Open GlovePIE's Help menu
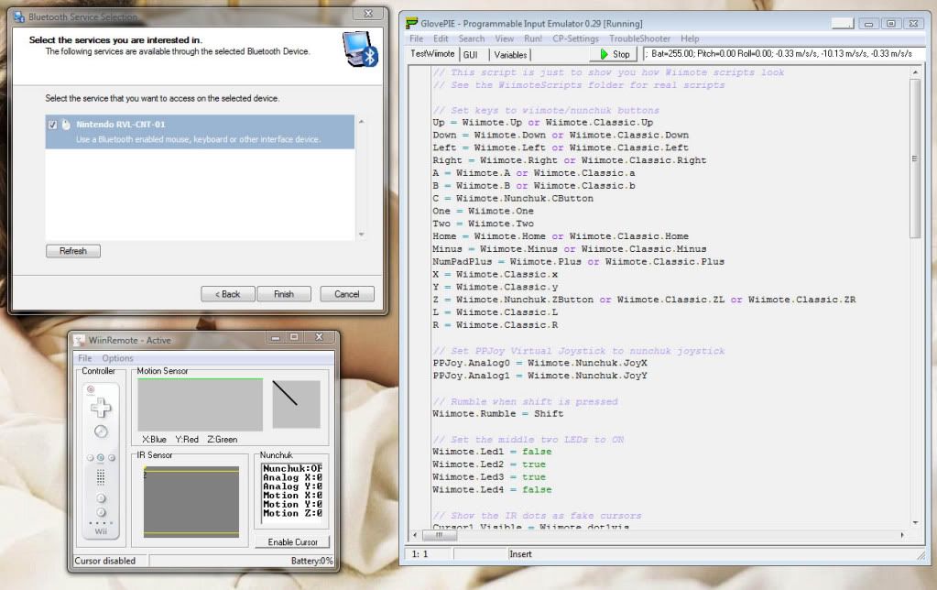937x590 pixels. [x=690, y=38]
